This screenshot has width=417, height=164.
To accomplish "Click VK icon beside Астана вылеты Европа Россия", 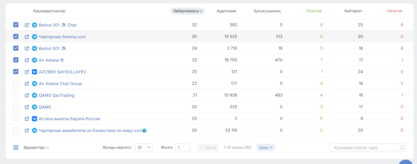I will [x=34, y=119].
